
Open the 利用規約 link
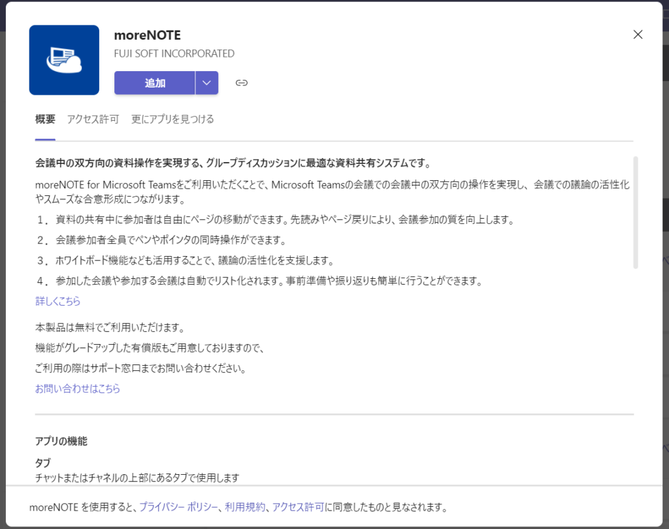(245, 507)
